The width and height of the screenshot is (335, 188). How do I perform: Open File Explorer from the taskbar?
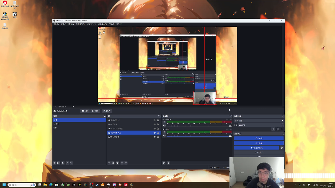45,185
